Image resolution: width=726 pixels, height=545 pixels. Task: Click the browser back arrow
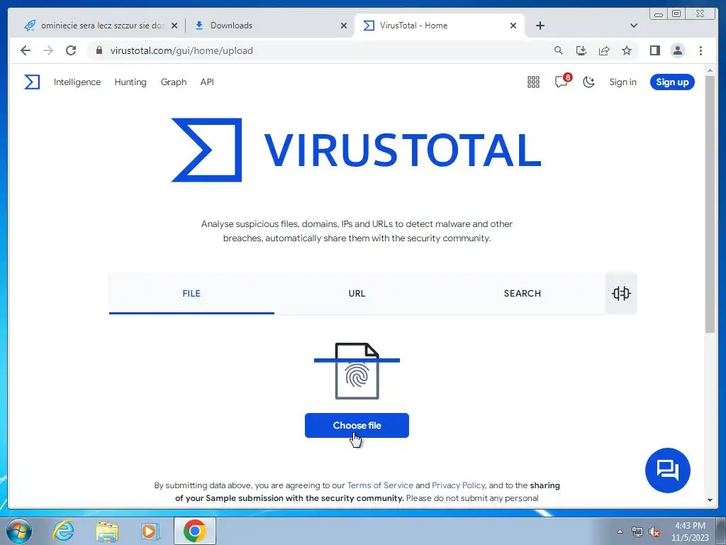pyautogui.click(x=26, y=50)
